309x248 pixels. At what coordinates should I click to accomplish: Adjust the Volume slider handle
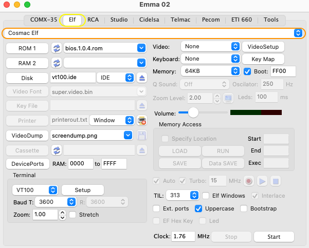[x=193, y=112]
